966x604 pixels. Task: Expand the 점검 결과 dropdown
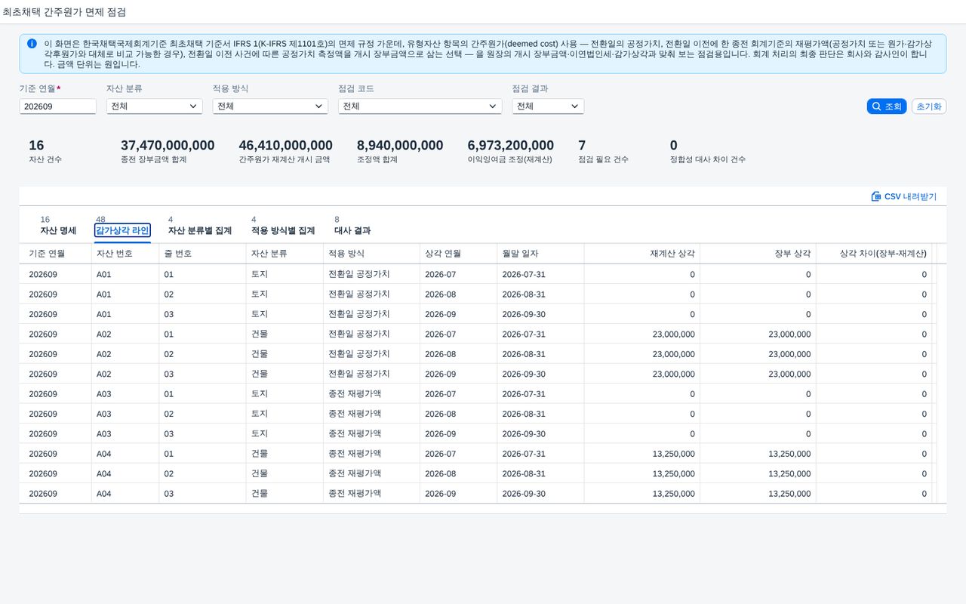[x=548, y=106]
